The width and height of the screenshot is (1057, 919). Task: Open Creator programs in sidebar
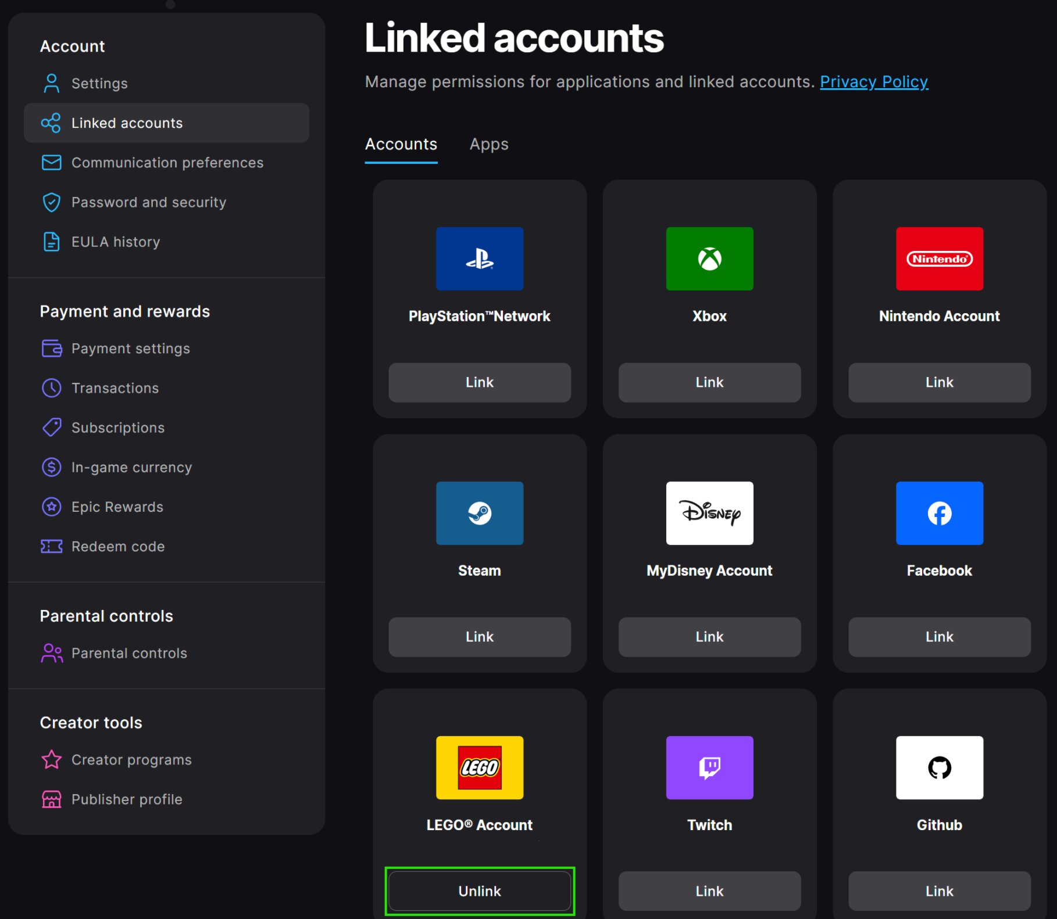point(131,760)
